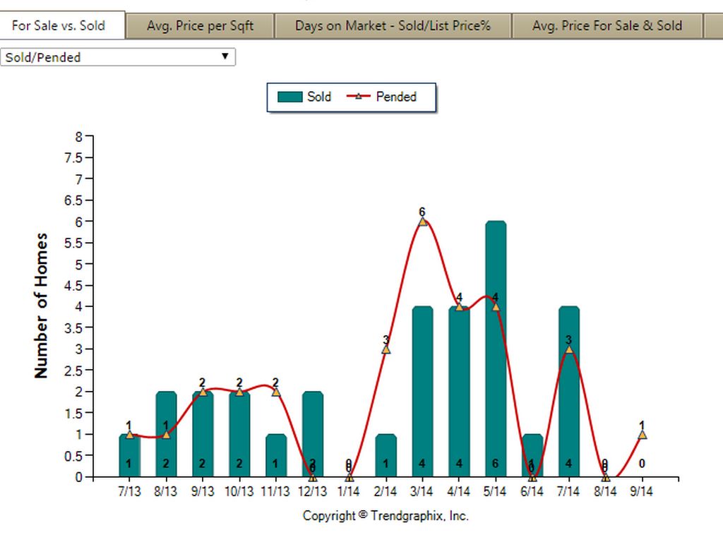Select Avg. Price For Sale & Sold tab
Screen dimensions: 723x542
point(607,26)
